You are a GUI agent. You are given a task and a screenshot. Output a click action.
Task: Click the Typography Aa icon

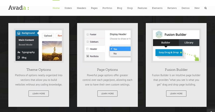[19, 52]
